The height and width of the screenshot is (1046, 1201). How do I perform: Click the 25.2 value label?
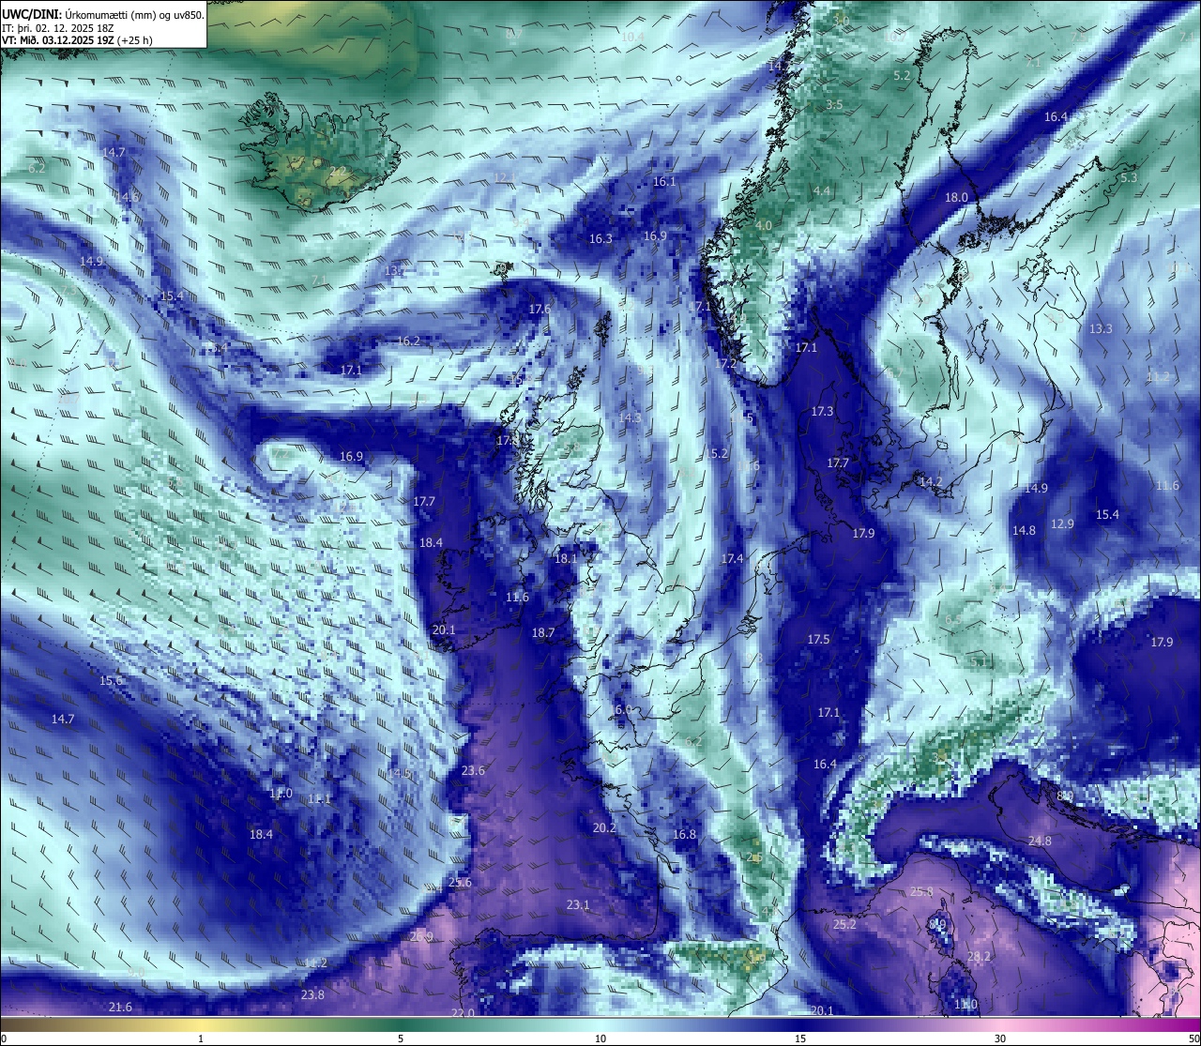click(x=844, y=924)
